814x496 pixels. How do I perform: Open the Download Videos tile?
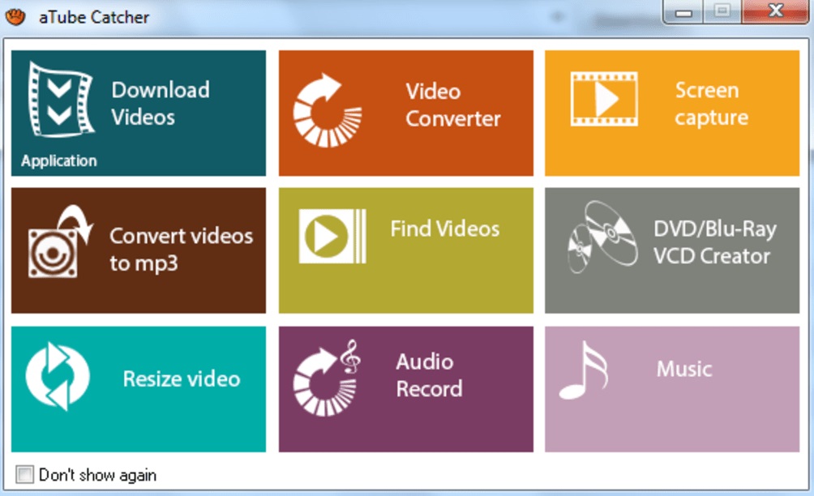click(139, 113)
